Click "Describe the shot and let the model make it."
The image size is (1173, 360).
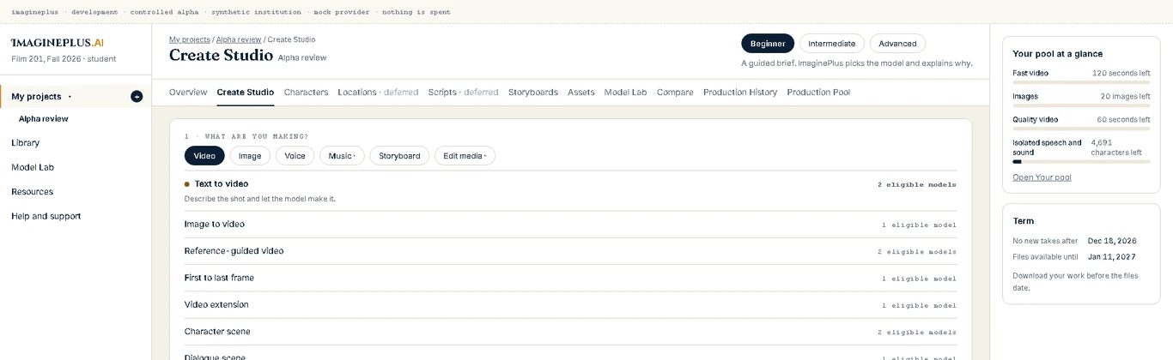point(259,199)
